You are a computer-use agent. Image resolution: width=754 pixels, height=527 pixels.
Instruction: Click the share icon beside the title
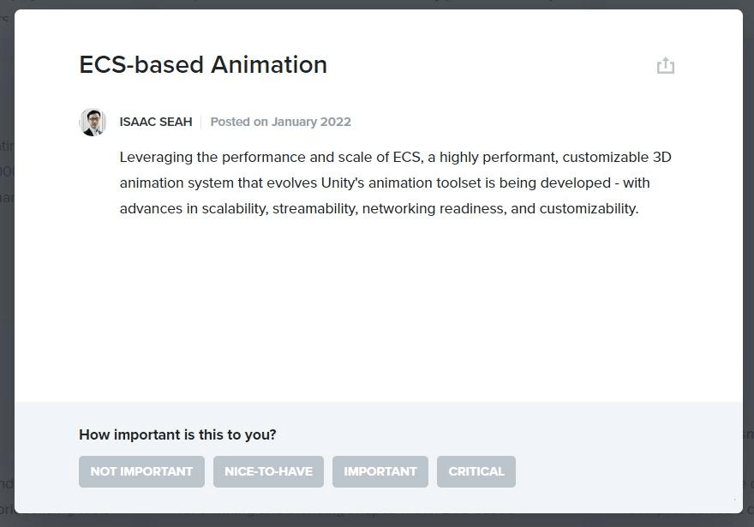666,65
